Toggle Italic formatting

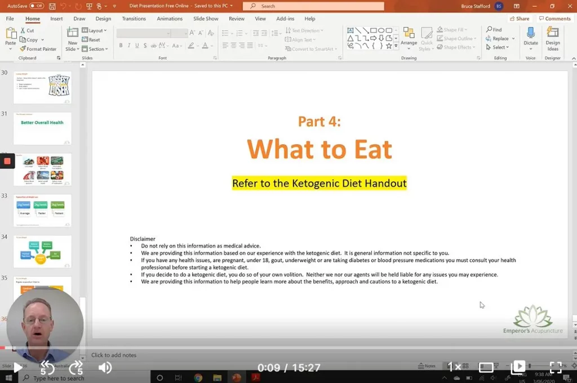coord(129,46)
